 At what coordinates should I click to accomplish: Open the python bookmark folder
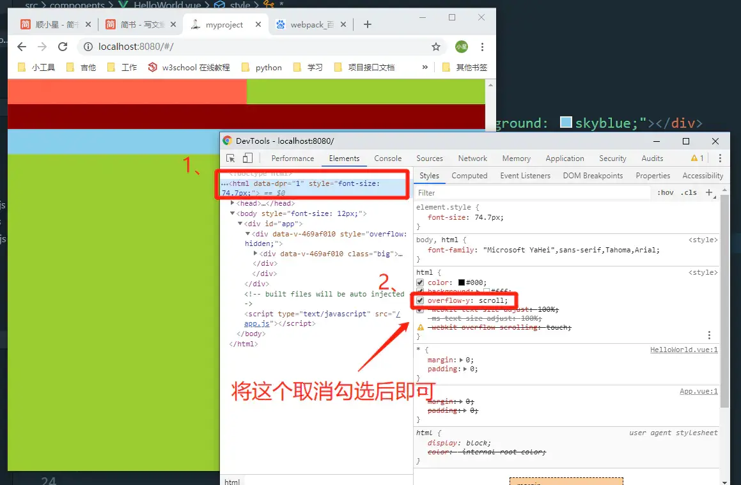click(x=261, y=68)
